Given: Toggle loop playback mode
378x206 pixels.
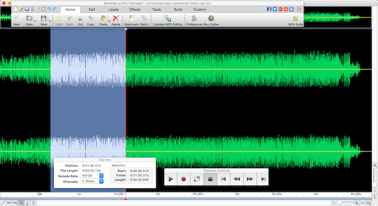Looking at the screenshot, I should coord(197,179).
